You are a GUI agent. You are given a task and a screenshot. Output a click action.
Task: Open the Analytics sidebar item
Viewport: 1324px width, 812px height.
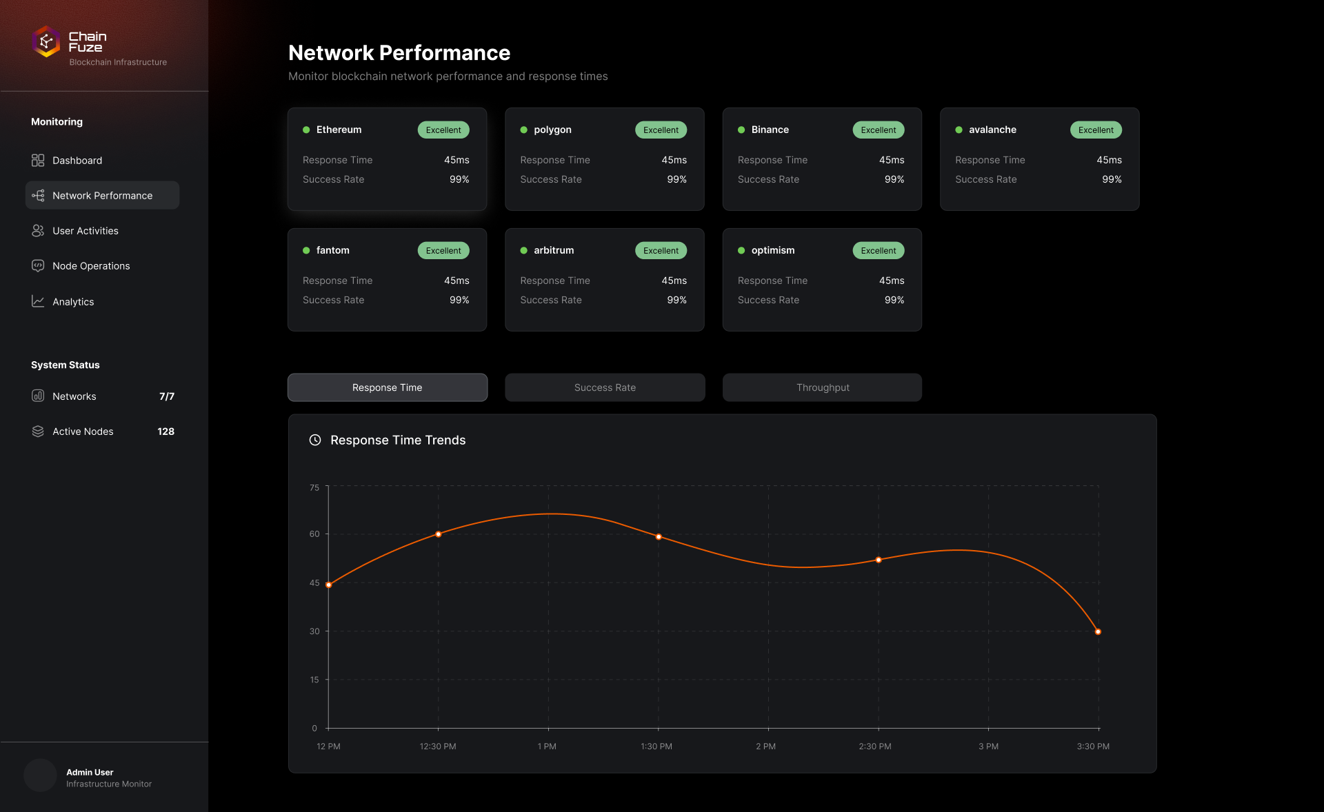(x=73, y=302)
